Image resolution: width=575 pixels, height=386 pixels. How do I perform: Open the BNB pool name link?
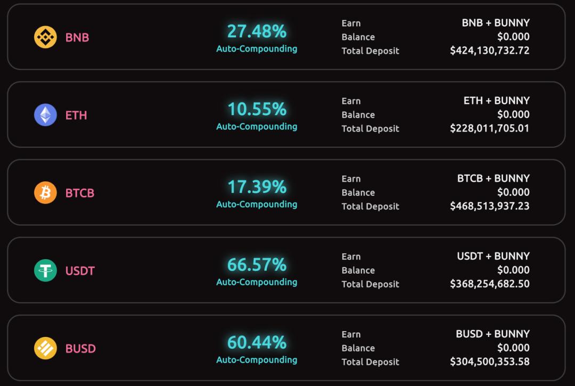77,38
